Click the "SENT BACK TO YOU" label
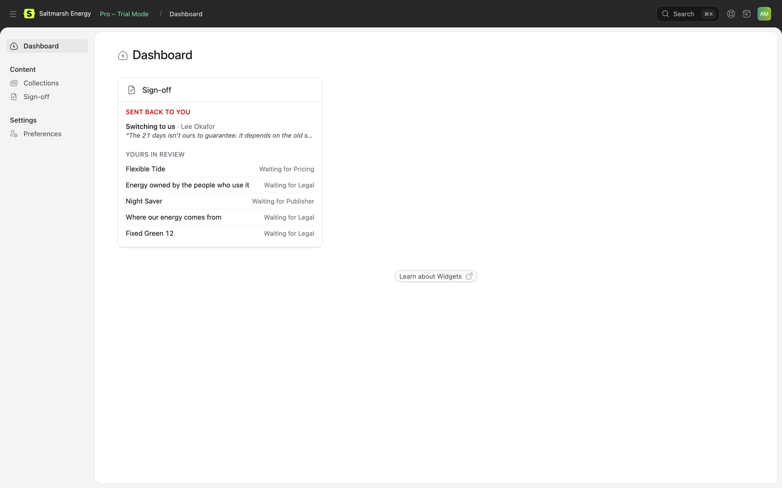This screenshot has height=488, width=782. click(158, 112)
